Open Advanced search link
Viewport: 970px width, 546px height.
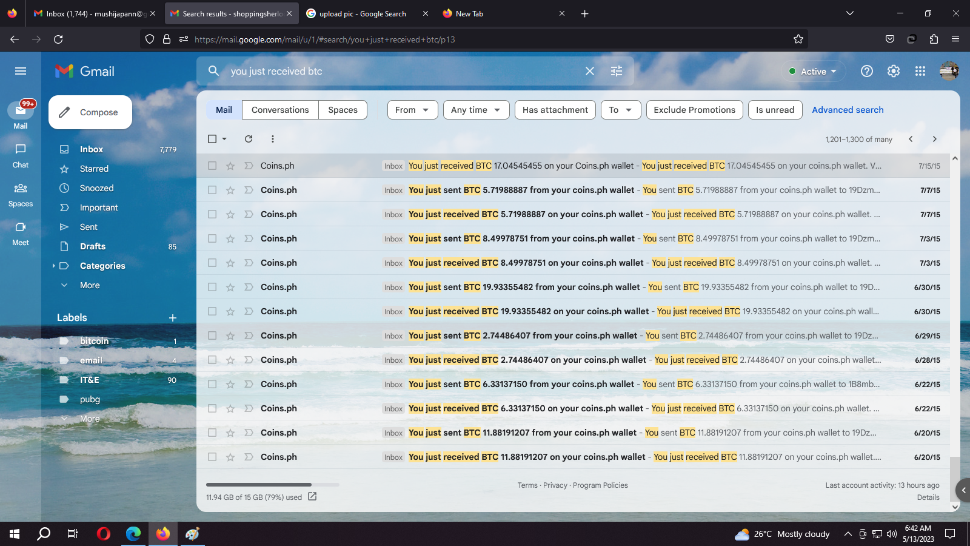point(848,110)
